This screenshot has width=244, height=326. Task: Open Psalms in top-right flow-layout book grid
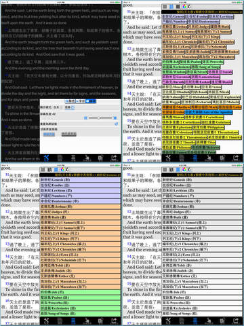pos(190,62)
